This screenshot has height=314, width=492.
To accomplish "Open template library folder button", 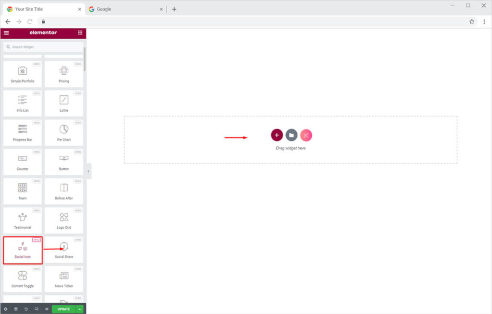I will click(x=291, y=135).
